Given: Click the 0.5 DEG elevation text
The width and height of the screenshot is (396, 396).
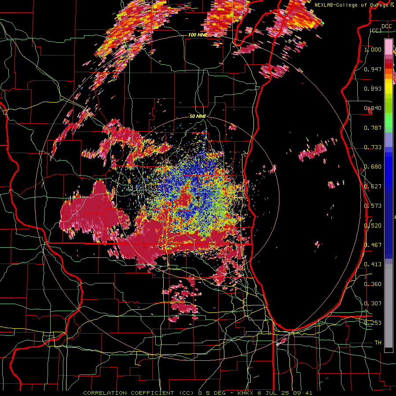Looking at the screenshot, I should (x=213, y=393).
